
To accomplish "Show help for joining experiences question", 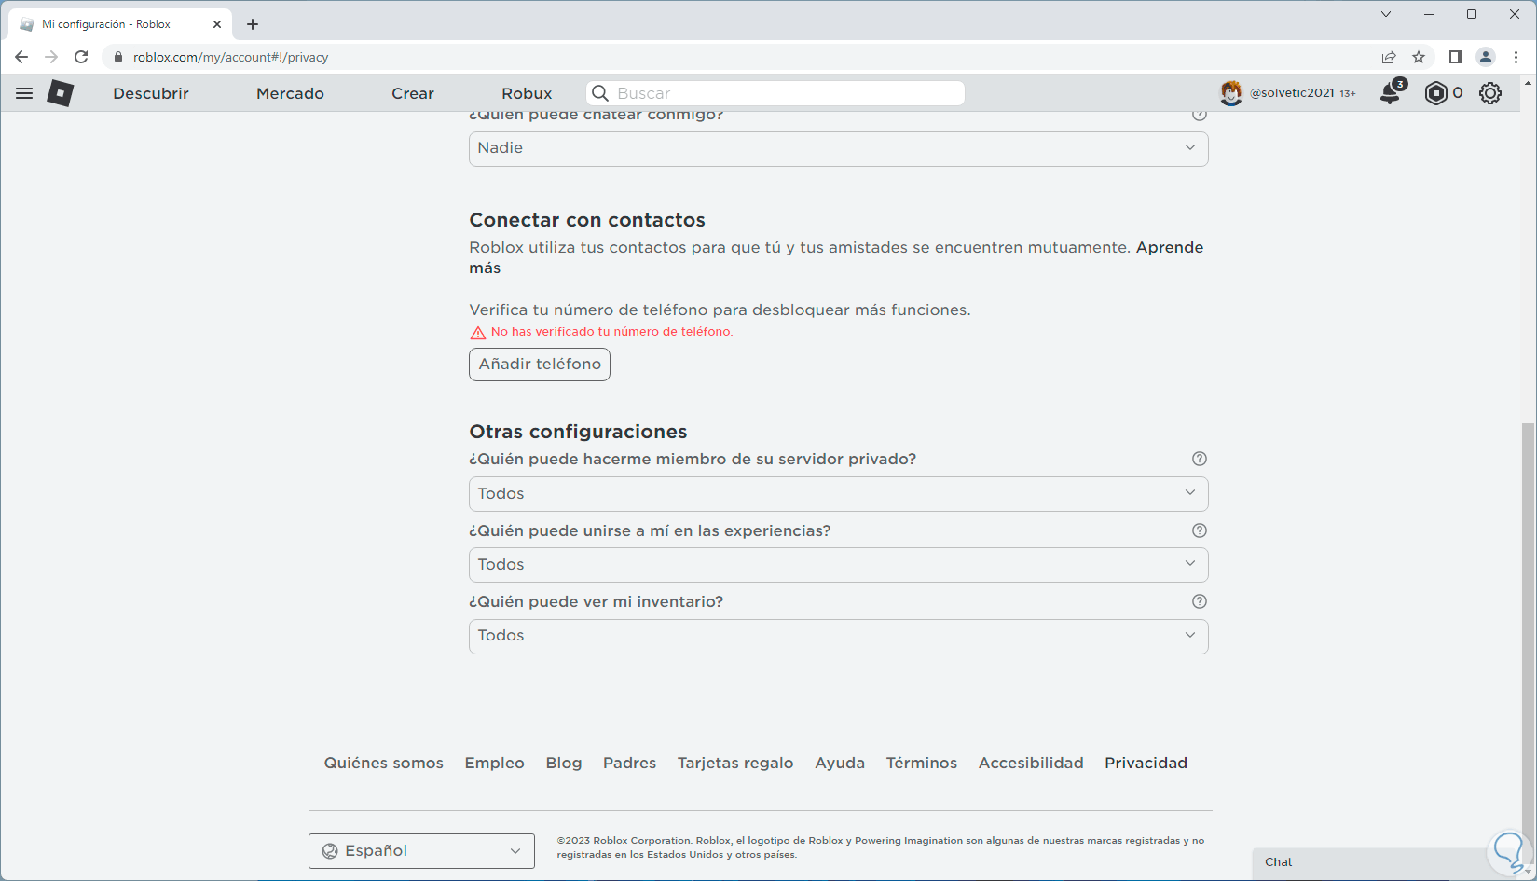I will point(1200,530).
